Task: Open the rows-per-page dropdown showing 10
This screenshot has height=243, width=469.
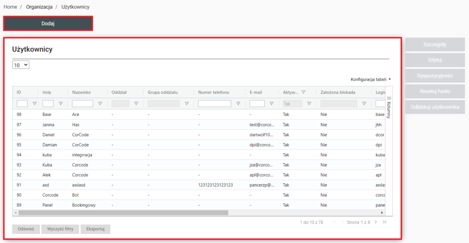Action: click(21, 65)
